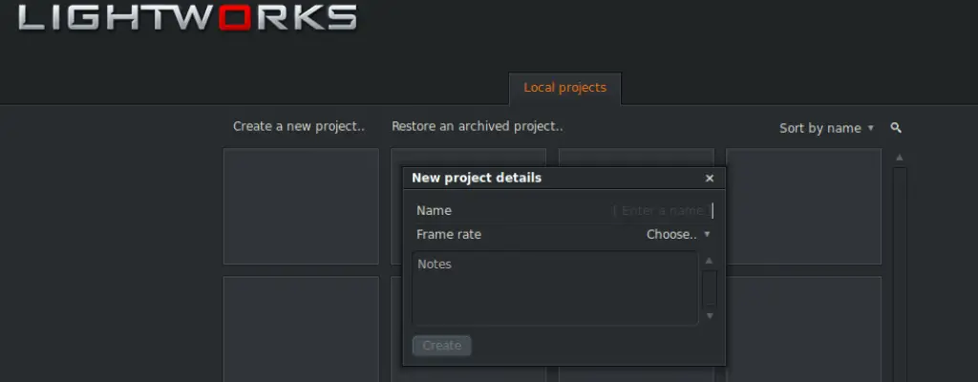Image resolution: width=978 pixels, height=382 pixels.
Task: Select the bottom-left empty project tile
Action: [301, 329]
